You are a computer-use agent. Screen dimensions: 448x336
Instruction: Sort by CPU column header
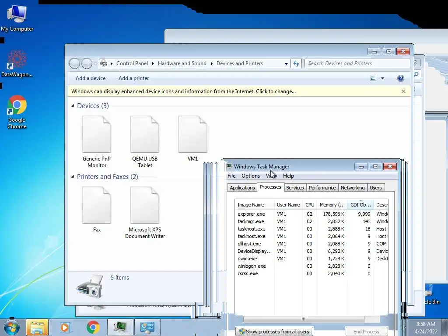[310, 205]
